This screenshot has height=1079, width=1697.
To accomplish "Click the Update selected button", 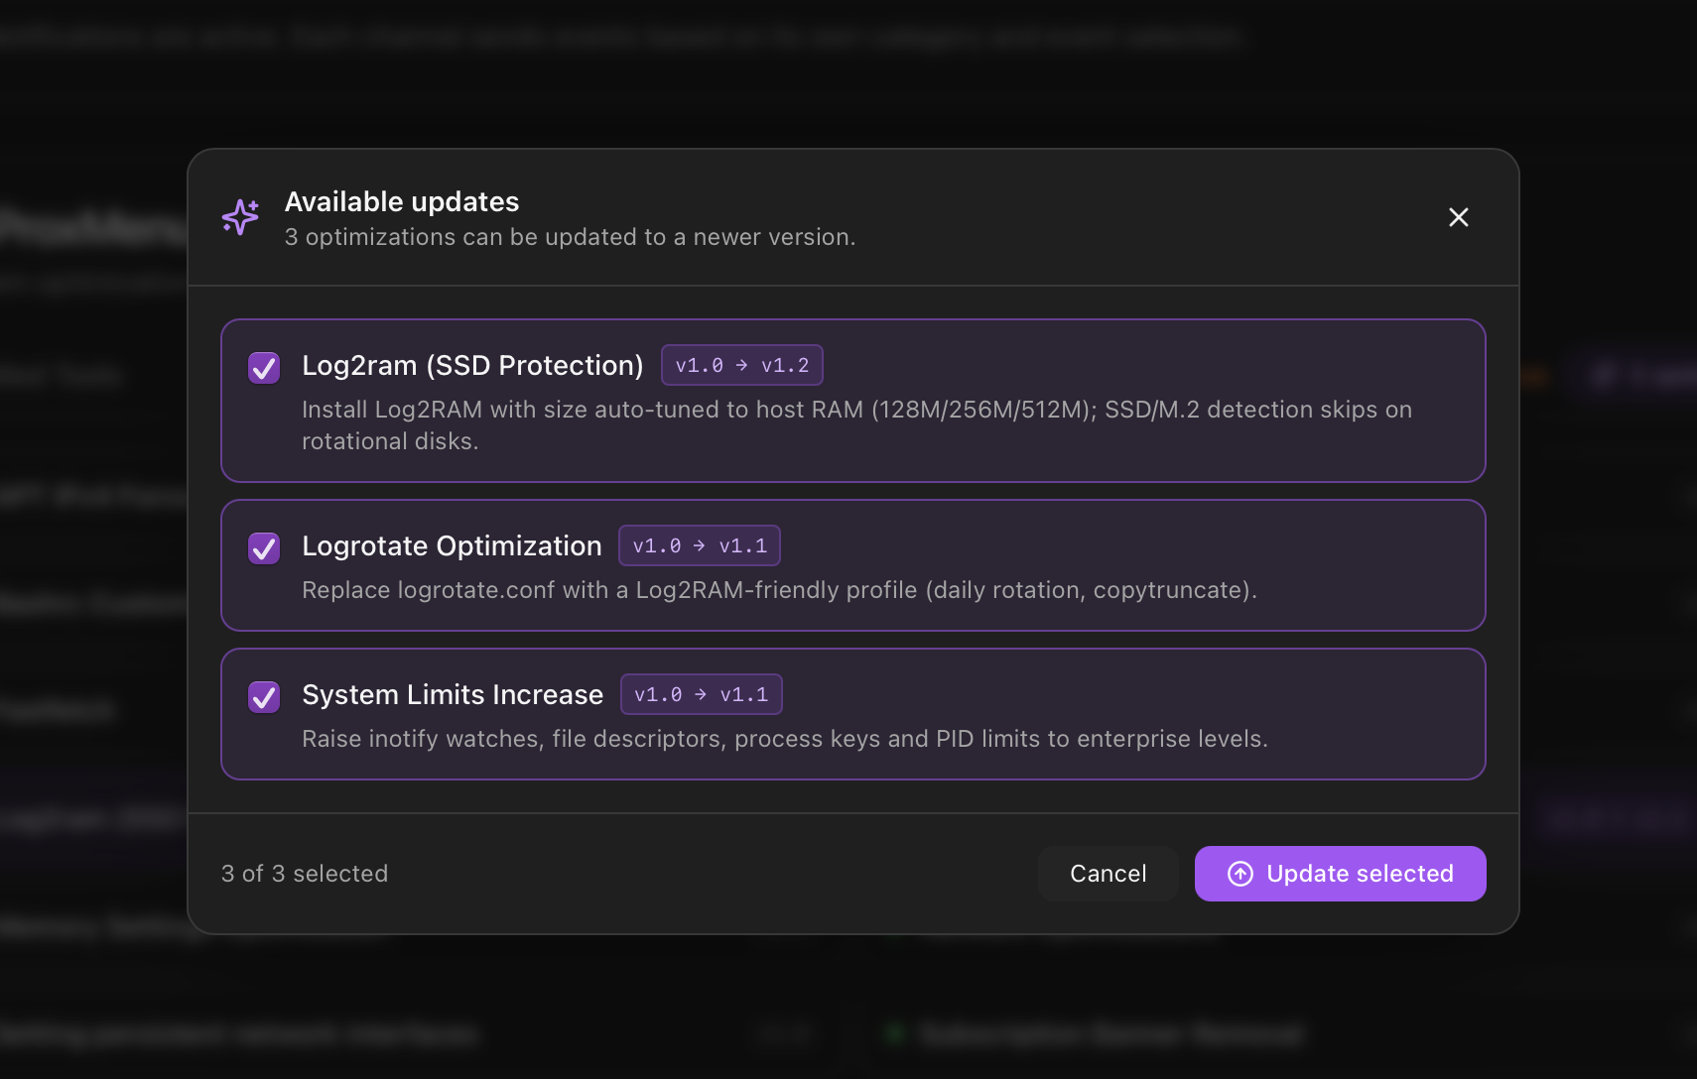I will (x=1340, y=874).
